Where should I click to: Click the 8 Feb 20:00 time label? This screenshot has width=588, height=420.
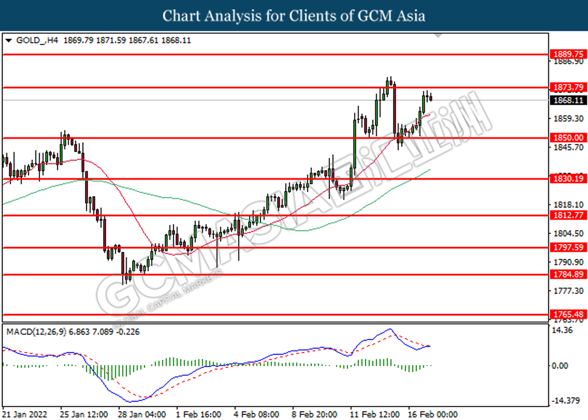(314, 415)
